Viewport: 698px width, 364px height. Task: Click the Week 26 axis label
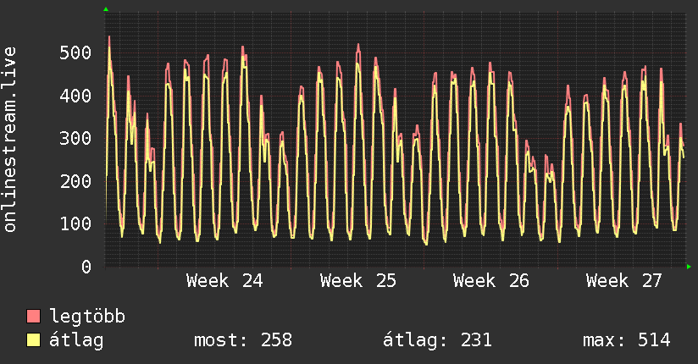click(491, 281)
